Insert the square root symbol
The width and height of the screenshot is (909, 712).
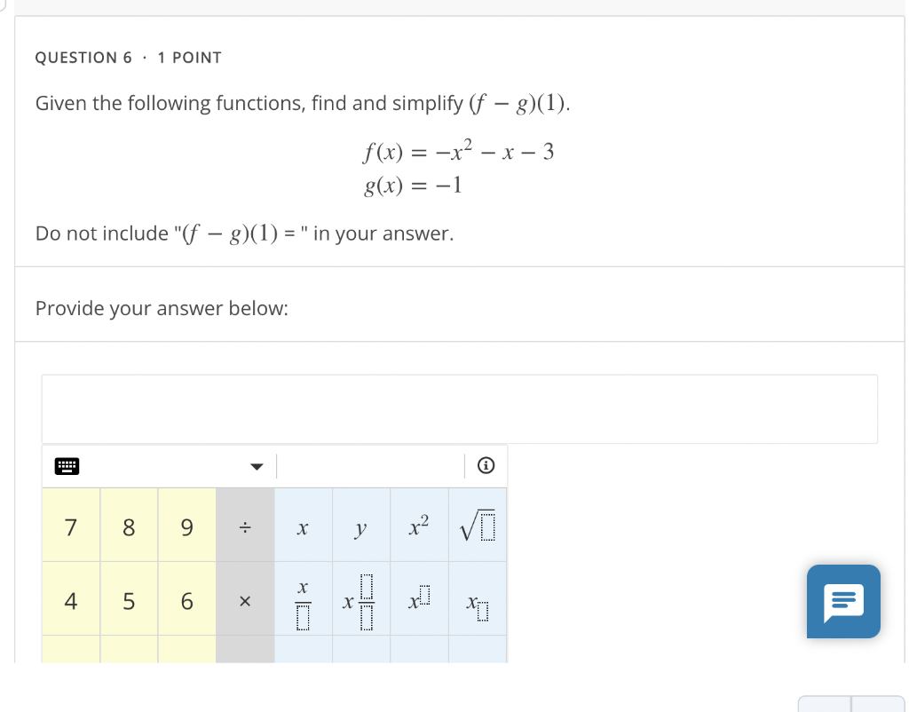pyautogui.click(x=478, y=526)
